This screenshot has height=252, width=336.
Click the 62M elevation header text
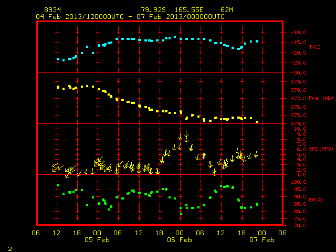pyautogui.click(x=227, y=10)
